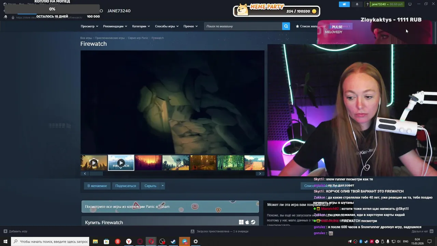Expand the Способы игры menu

click(167, 26)
